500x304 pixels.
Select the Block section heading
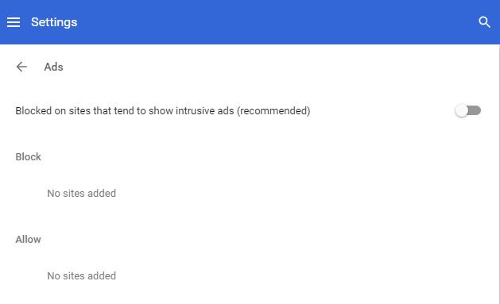coord(29,156)
